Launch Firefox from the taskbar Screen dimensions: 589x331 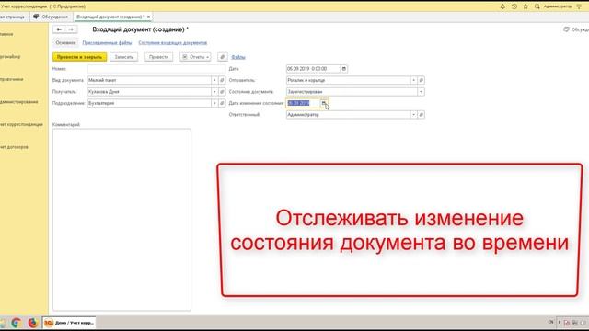pos(33,323)
